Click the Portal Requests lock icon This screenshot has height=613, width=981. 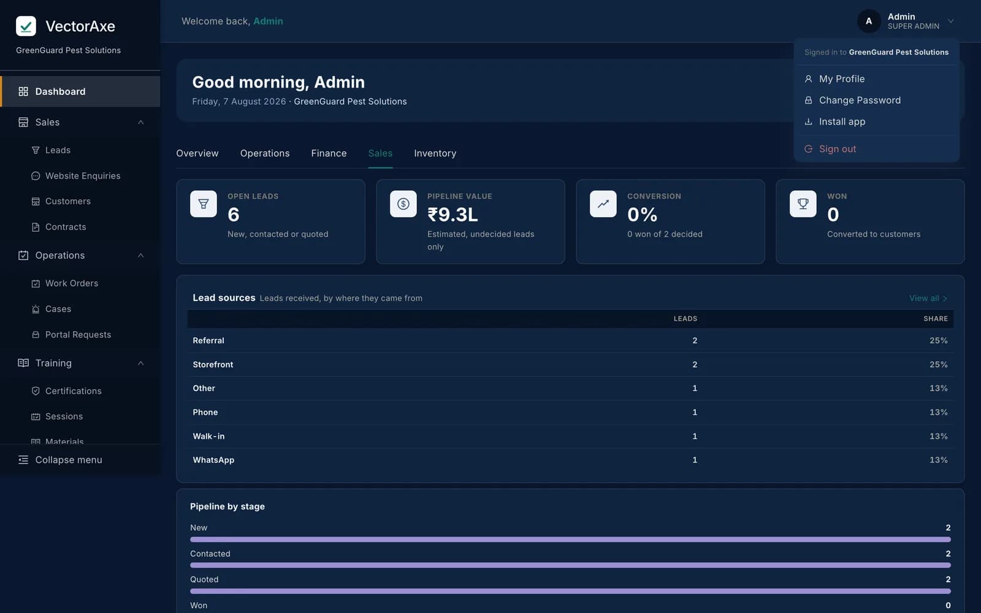pyautogui.click(x=36, y=335)
